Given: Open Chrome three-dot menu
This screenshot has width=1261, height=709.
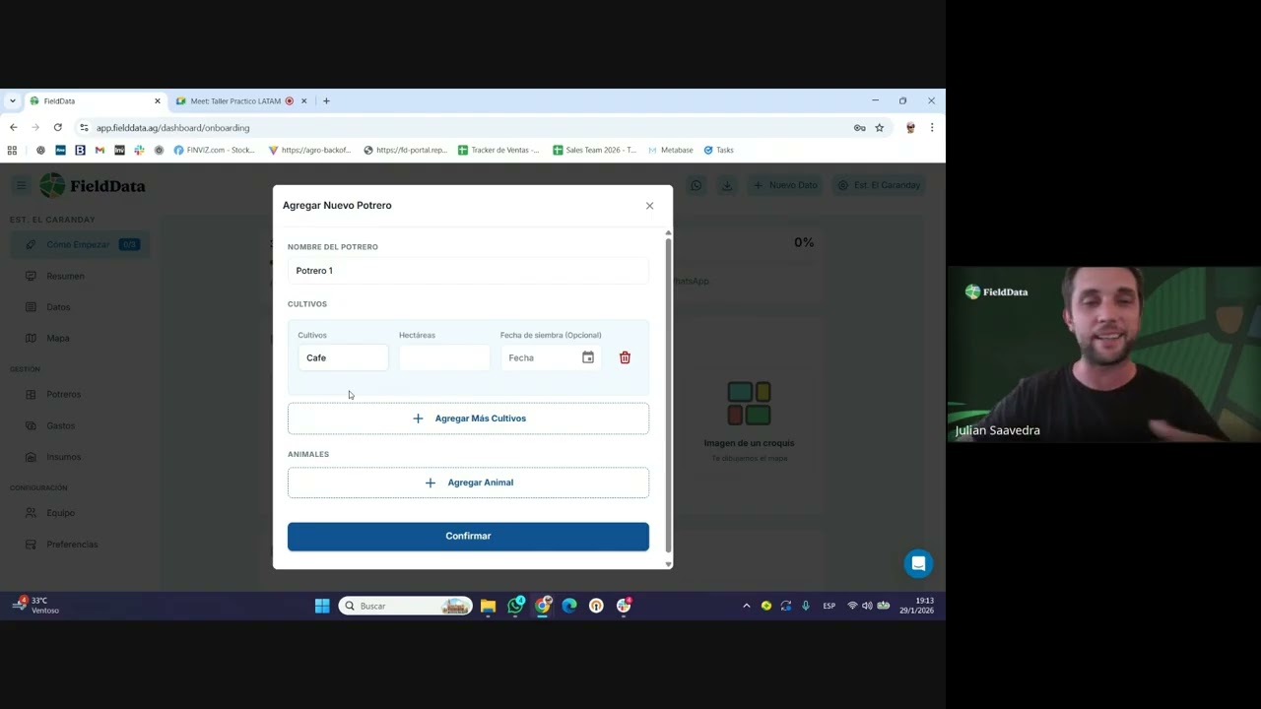Looking at the screenshot, I should (x=931, y=127).
